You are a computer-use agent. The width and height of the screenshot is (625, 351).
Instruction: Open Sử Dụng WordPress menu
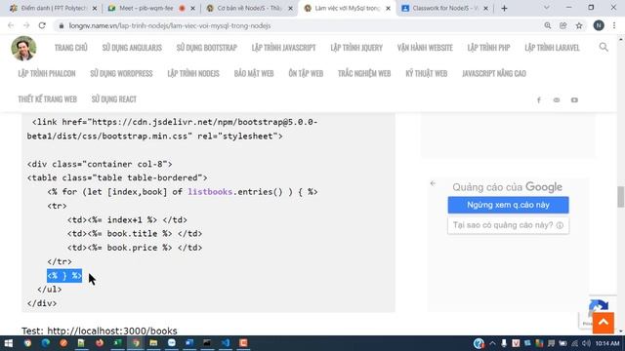click(x=121, y=74)
